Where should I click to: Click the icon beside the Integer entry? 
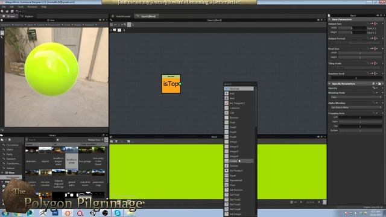[x=227, y=142]
